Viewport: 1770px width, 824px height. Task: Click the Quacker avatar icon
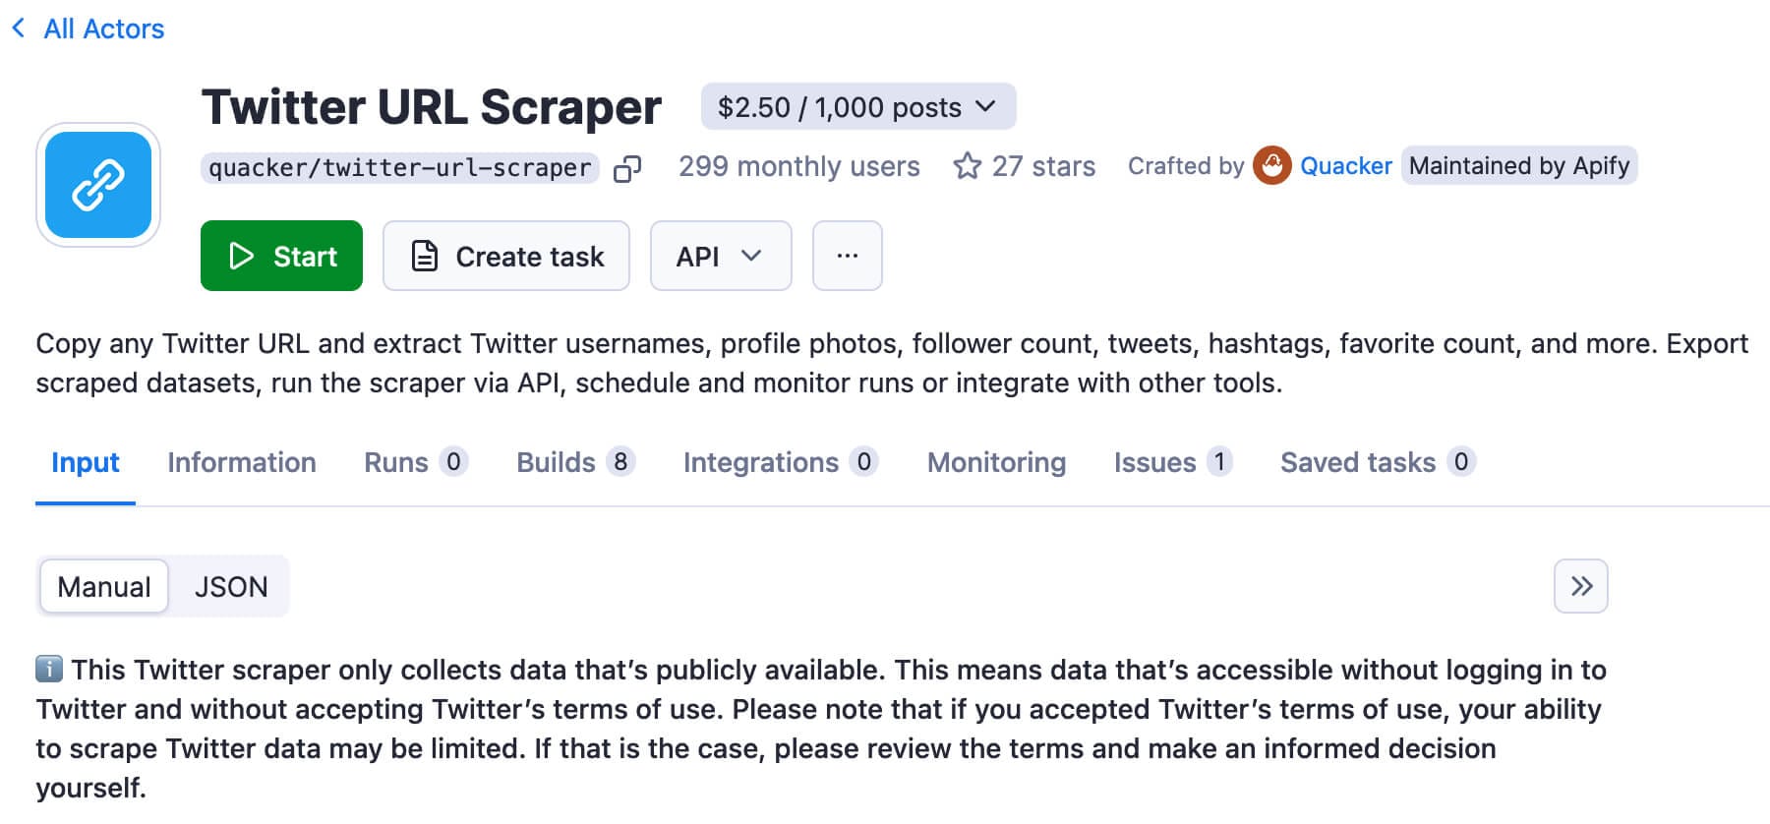1272,166
